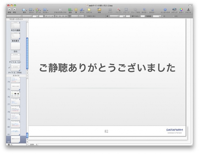The image size is (199, 154).
Task: Click the マスタースライド section header
Action: tap(16, 19)
